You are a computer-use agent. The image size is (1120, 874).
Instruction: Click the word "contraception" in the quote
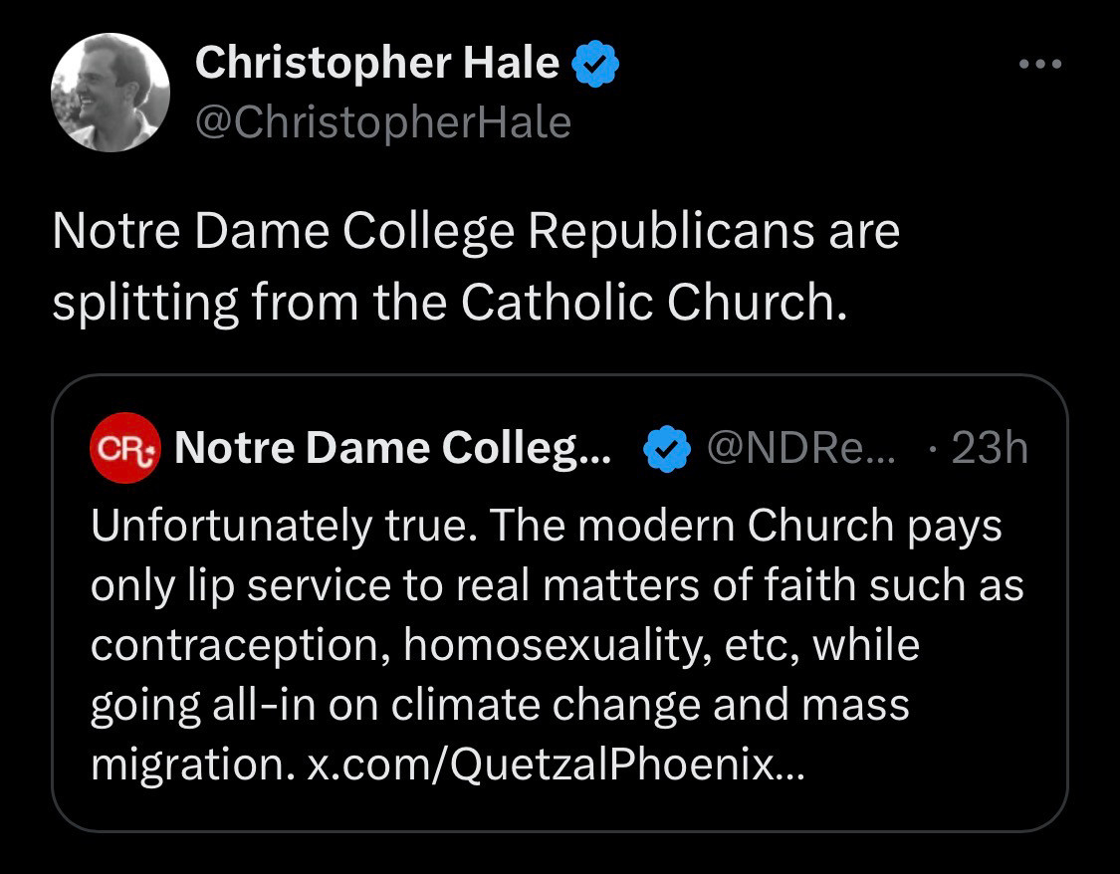click(x=240, y=645)
